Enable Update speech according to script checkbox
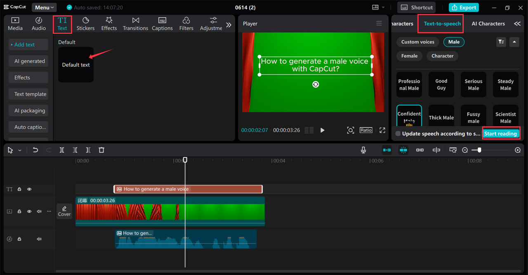The width and height of the screenshot is (528, 275). click(x=398, y=134)
